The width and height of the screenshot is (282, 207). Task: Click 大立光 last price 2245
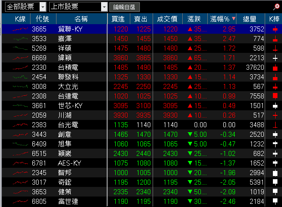point(170,87)
